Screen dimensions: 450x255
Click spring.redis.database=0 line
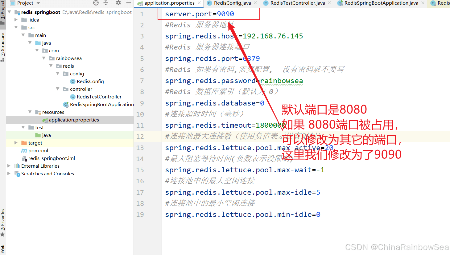click(x=215, y=103)
